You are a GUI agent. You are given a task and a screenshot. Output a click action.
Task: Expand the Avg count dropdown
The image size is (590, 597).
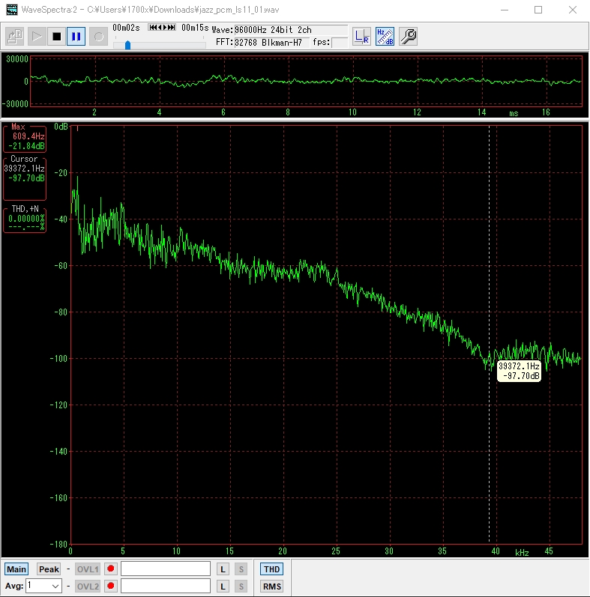[55, 586]
